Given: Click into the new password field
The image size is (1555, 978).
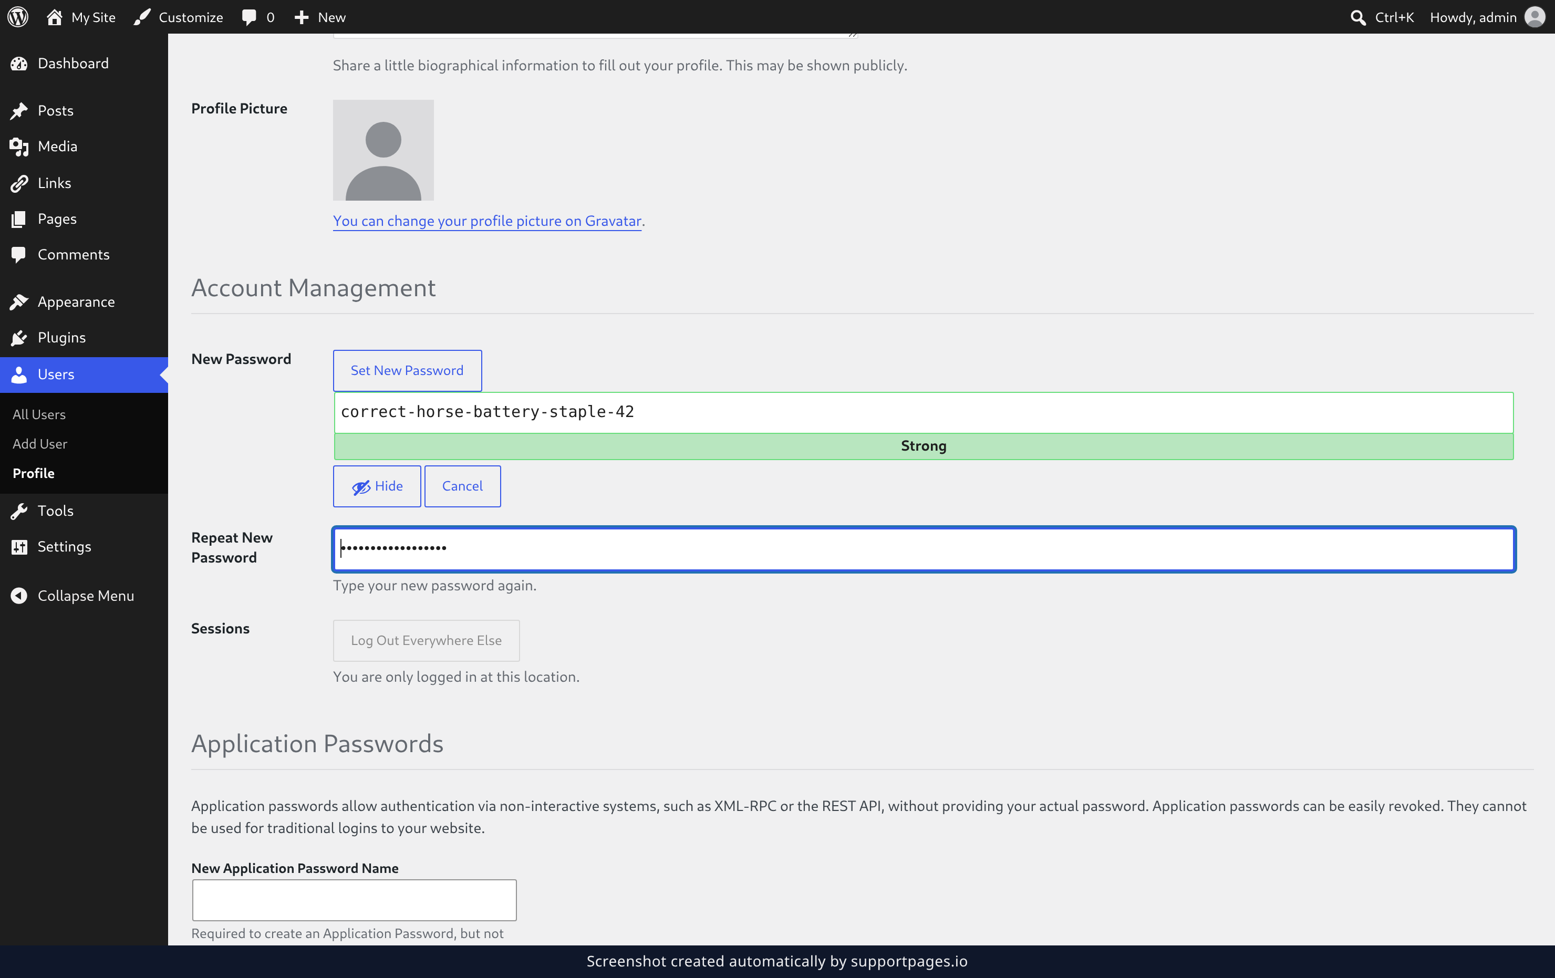Looking at the screenshot, I should (x=924, y=412).
